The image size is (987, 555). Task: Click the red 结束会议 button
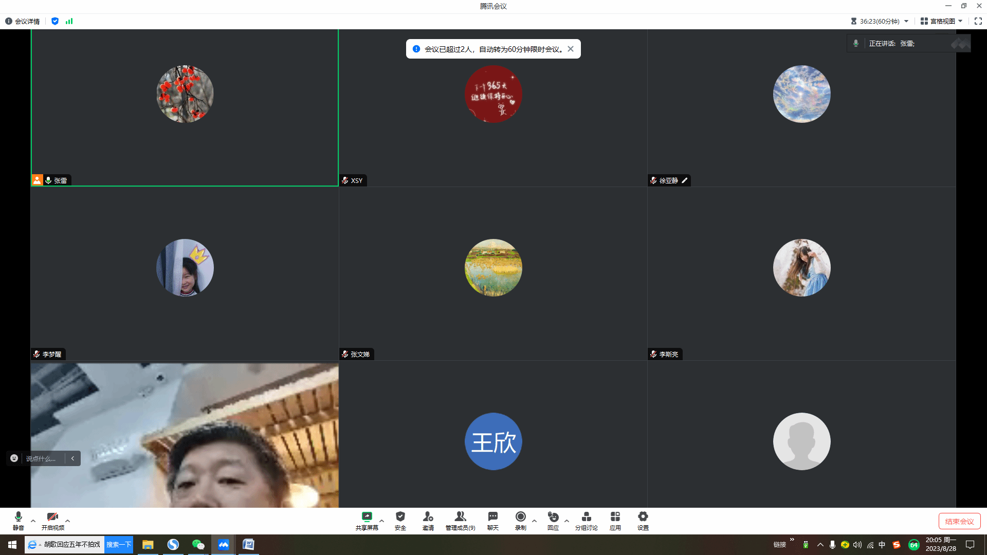(959, 521)
